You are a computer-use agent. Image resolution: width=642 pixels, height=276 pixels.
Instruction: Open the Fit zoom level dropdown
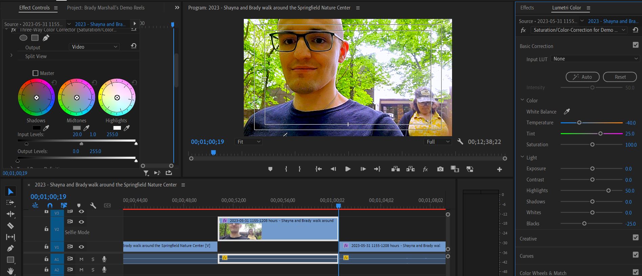tap(249, 142)
